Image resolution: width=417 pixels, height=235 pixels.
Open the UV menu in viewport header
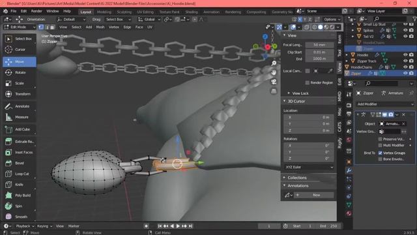coord(150,27)
